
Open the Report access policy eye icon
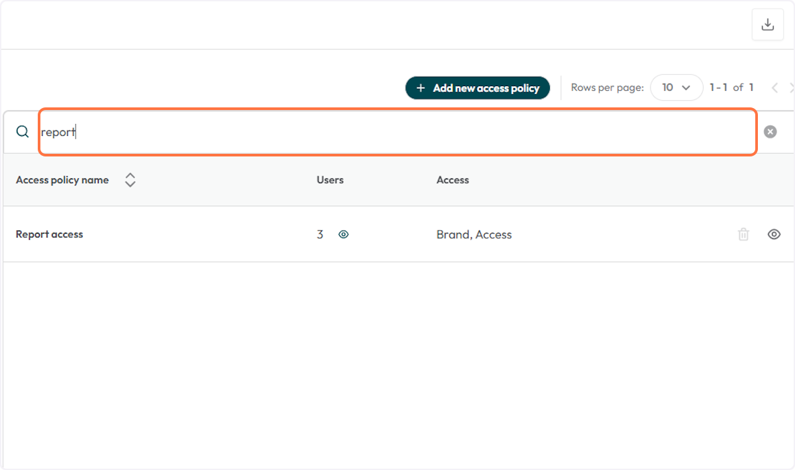click(774, 234)
